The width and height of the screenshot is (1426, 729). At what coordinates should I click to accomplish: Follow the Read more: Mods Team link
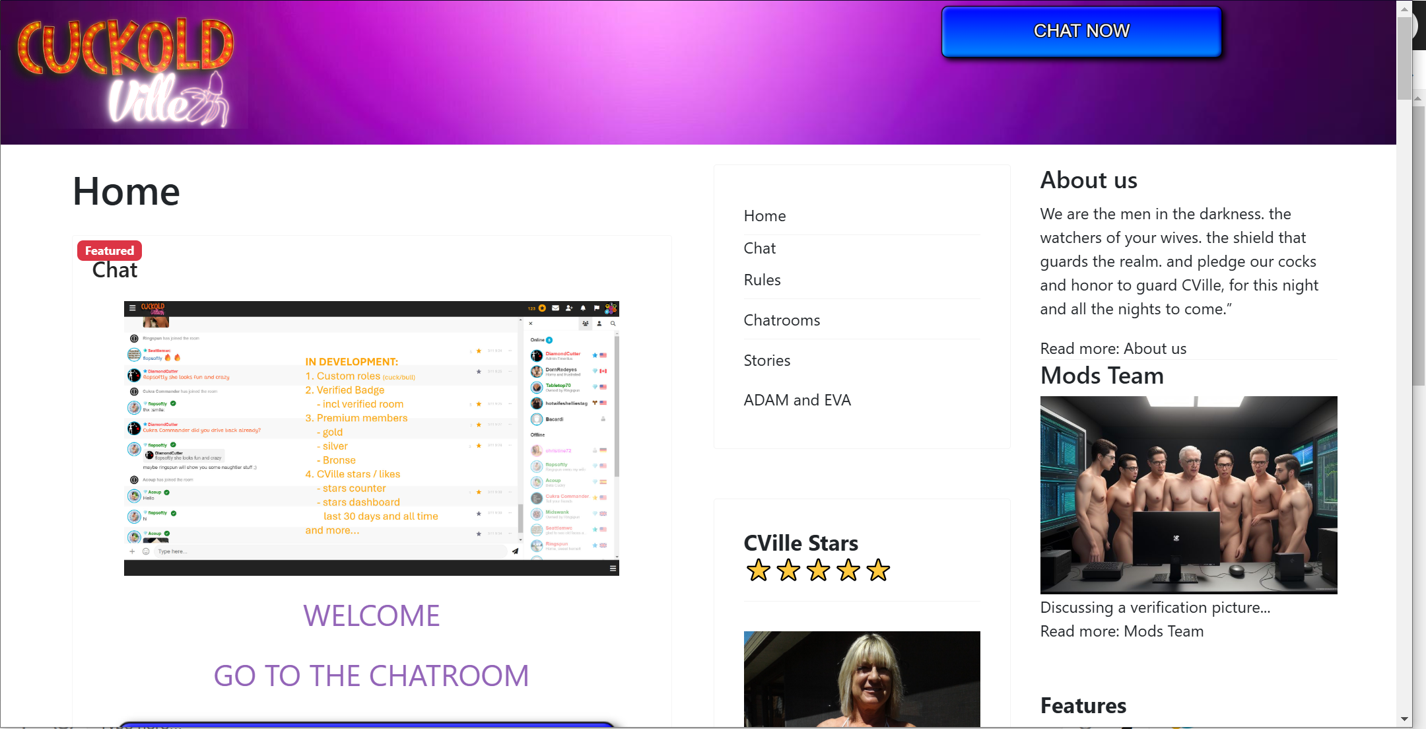point(1122,631)
